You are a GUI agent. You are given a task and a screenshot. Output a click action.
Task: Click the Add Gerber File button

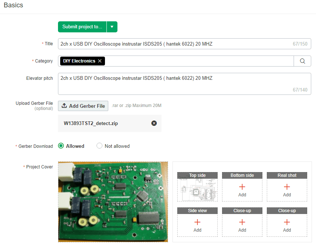coord(83,106)
